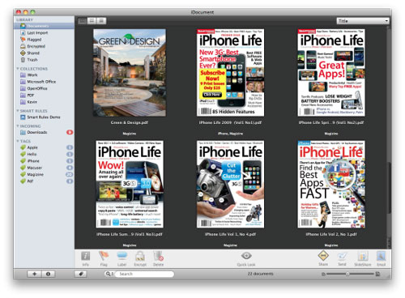Select the Green & Design.pdf thumbnail
This screenshot has width=405, height=298.
point(130,73)
